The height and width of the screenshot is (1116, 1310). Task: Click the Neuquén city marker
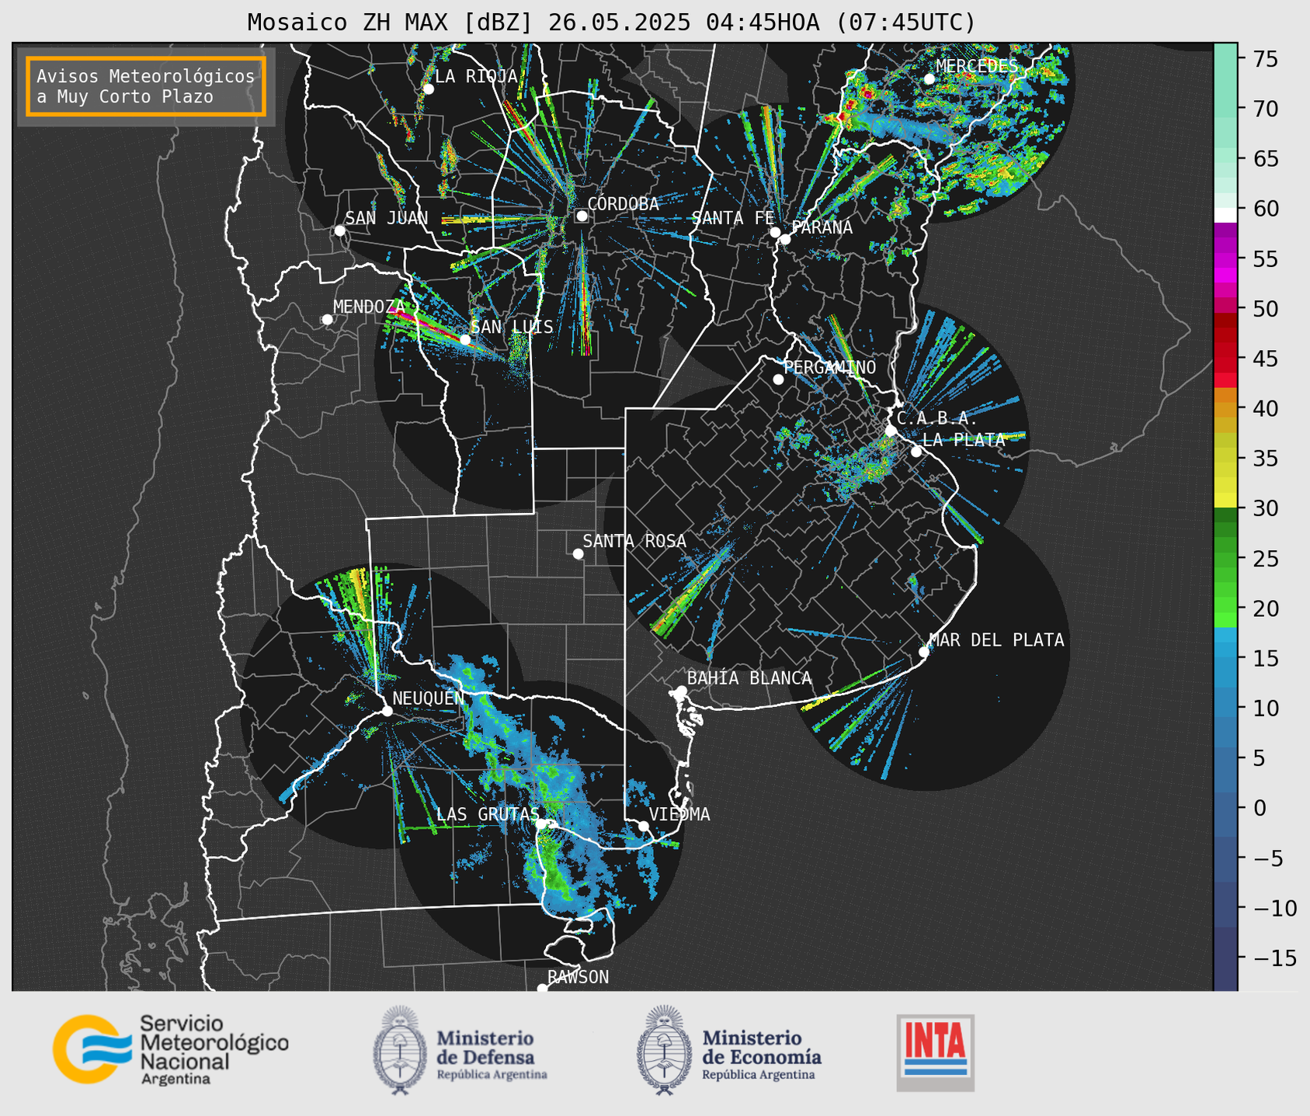[x=387, y=711]
